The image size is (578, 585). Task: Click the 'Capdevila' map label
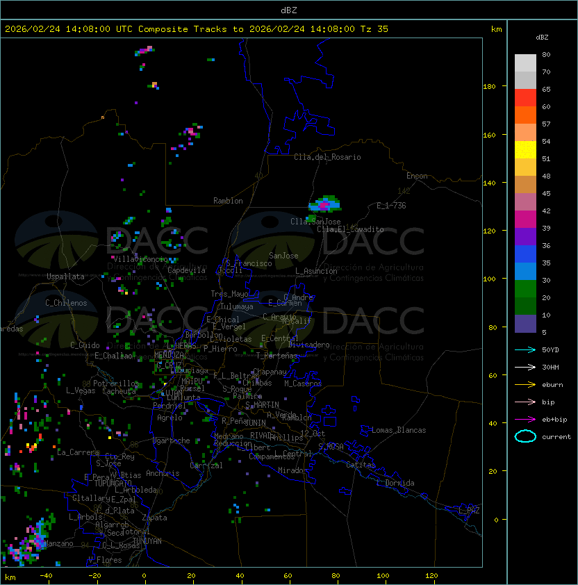(x=187, y=270)
